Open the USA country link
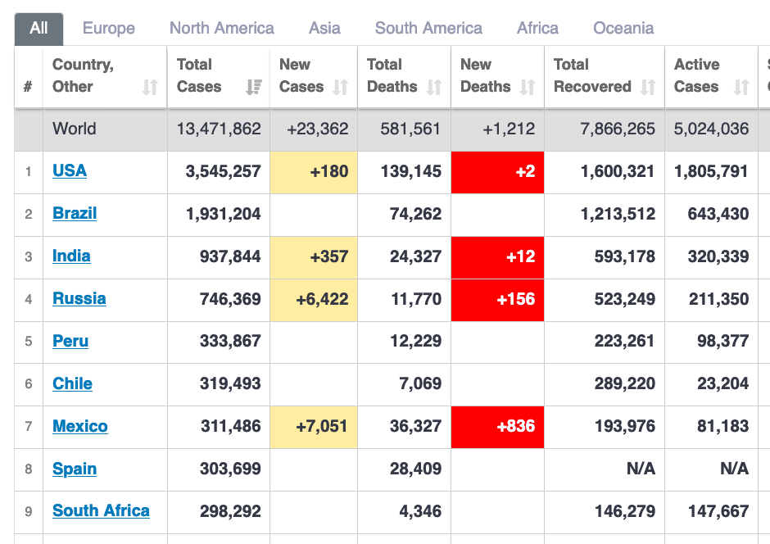Image resolution: width=770 pixels, height=544 pixels. click(70, 171)
